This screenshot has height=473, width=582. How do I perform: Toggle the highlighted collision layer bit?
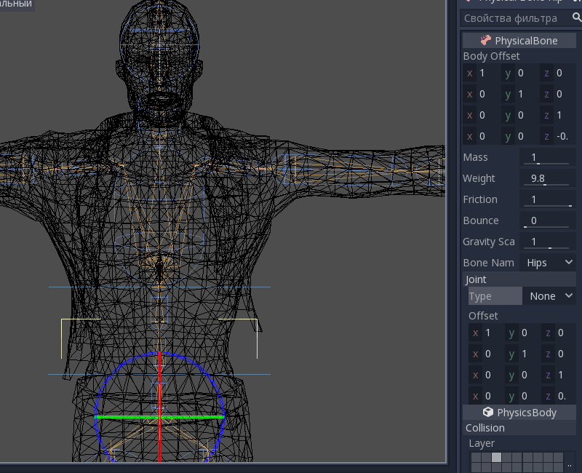tap(496, 458)
